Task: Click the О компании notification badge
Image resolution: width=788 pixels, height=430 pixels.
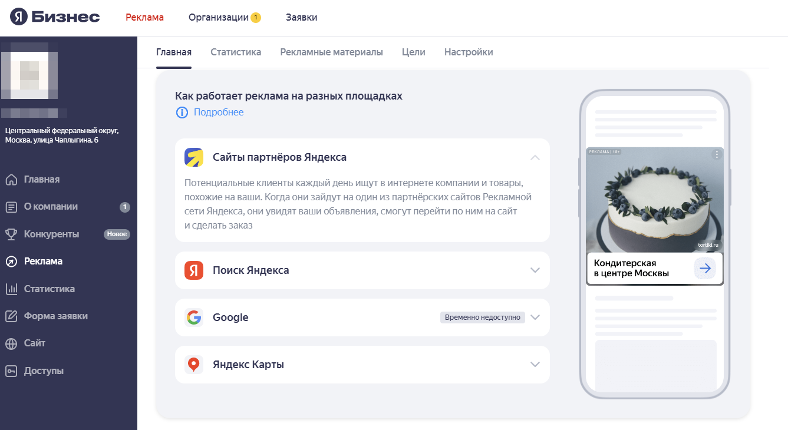Action: [x=125, y=207]
